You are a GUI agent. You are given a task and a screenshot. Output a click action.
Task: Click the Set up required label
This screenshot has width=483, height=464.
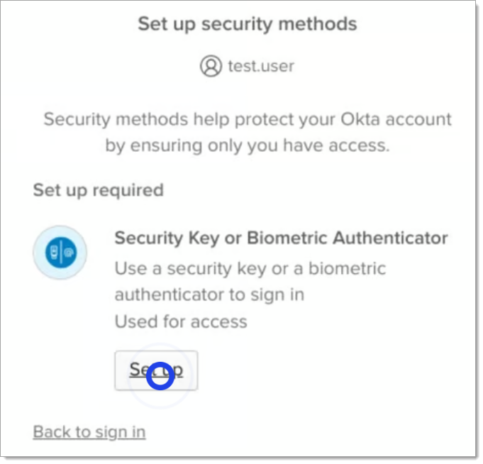pyautogui.click(x=98, y=190)
